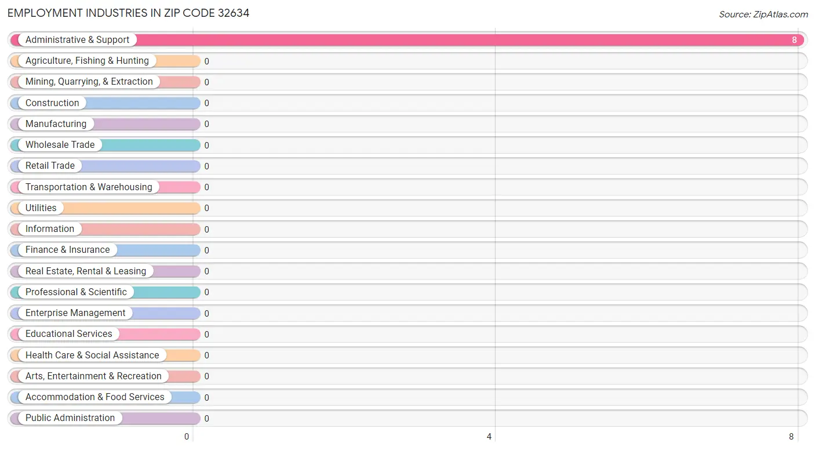
Task: Select the Information bar label
Action: click(50, 229)
